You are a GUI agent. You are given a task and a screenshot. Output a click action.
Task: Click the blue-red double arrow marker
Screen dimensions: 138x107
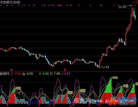coord(12,70)
